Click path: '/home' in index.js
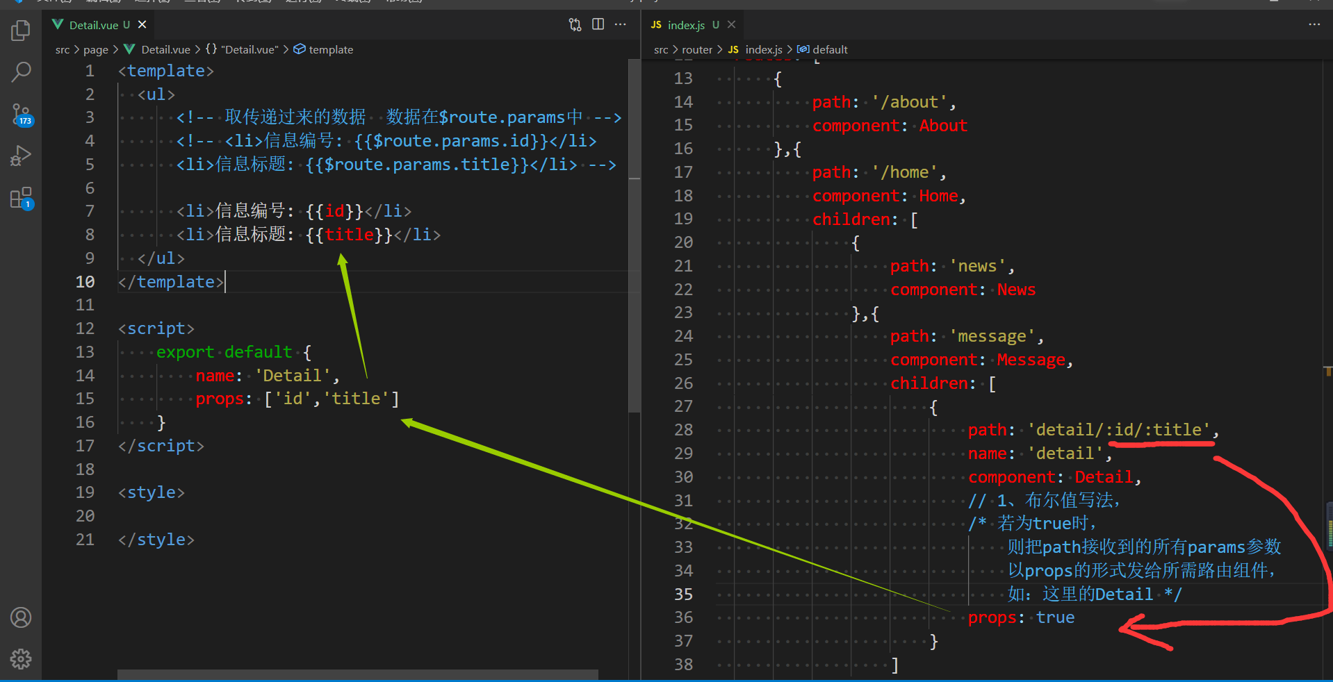The height and width of the screenshot is (682, 1333). coord(879,172)
